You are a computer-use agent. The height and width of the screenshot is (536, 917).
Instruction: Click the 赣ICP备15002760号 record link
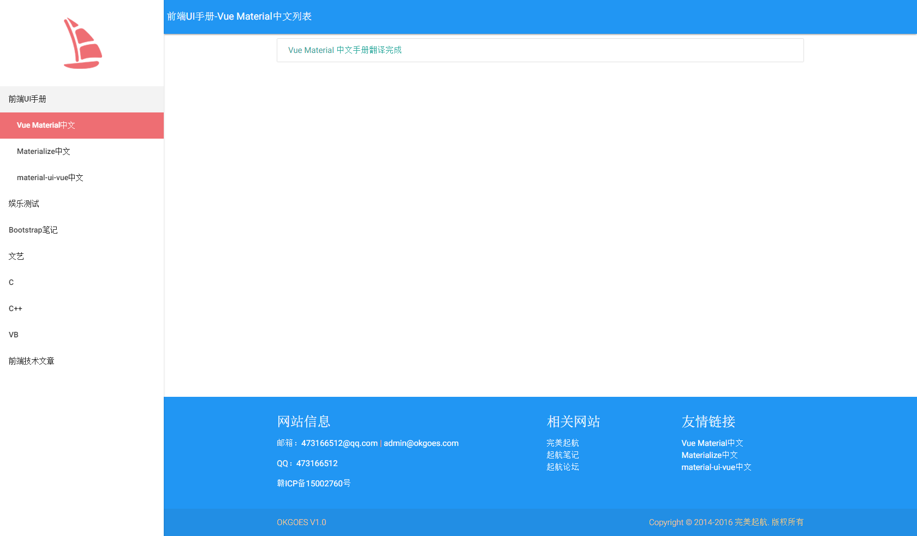click(314, 484)
